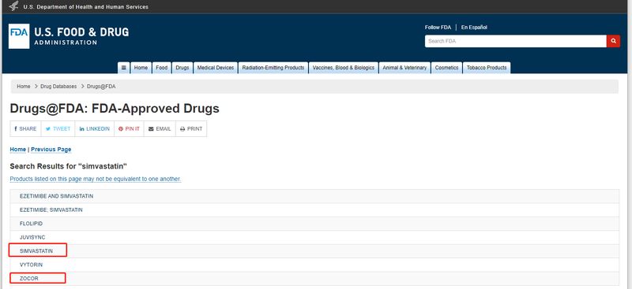Click the FDA logo

pos(19,36)
